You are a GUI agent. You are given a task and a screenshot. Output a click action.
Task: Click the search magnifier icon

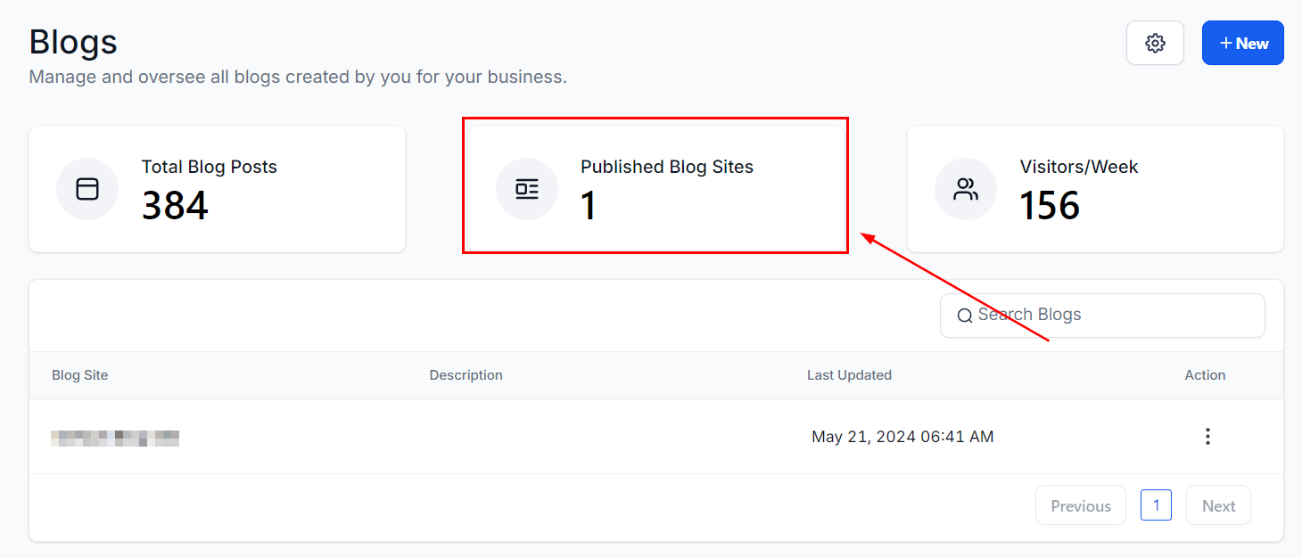pyautogui.click(x=964, y=316)
